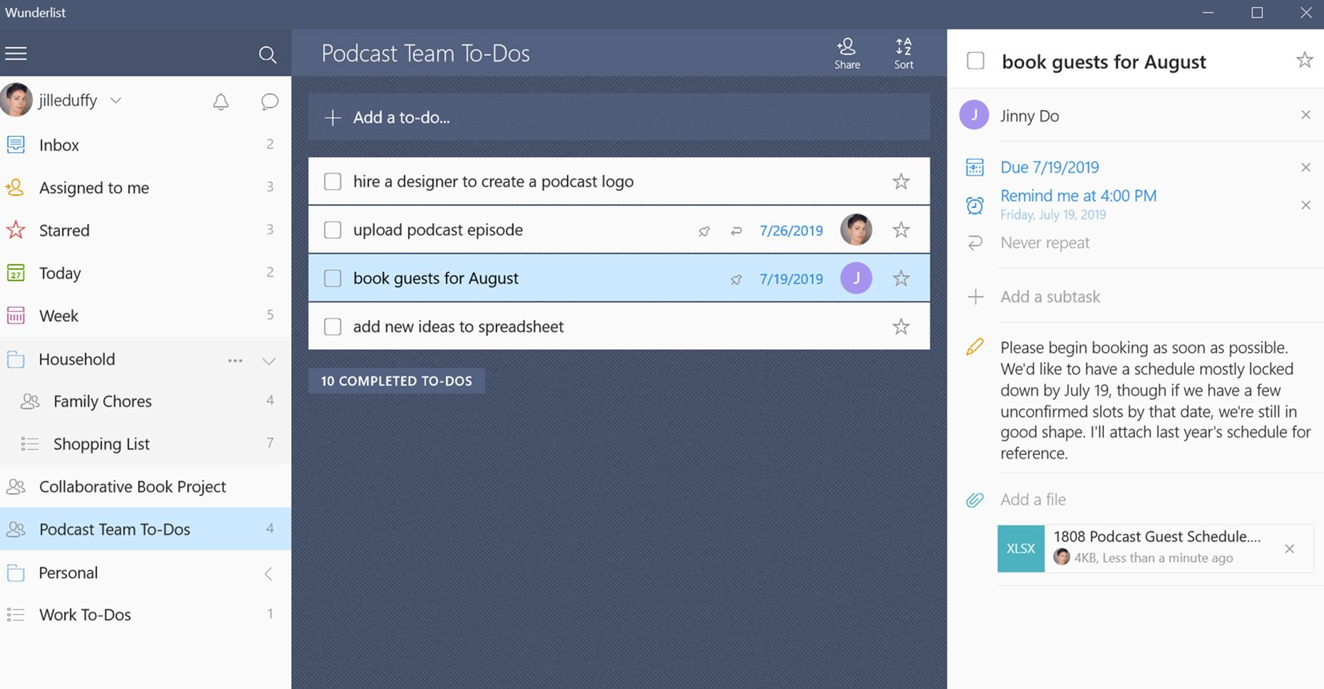Click the Household folder more options dots
This screenshot has width=1324, height=689.
pyautogui.click(x=235, y=360)
